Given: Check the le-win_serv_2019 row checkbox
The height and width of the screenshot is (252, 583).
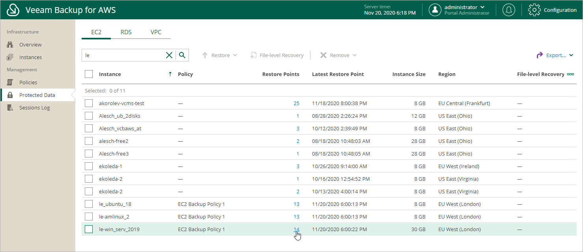Looking at the screenshot, I should click(89, 229).
